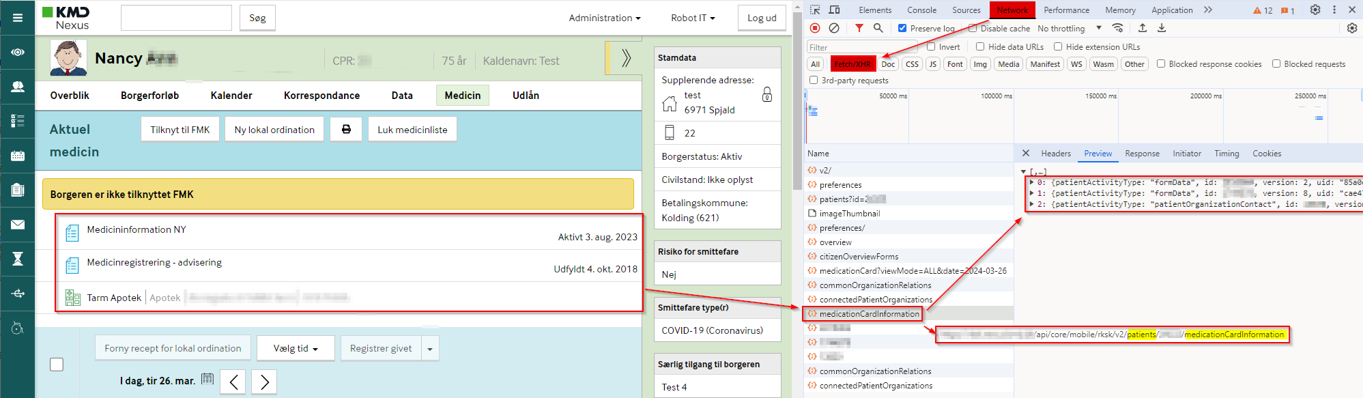The image size is (1363, 398).
Task: Open the DevTools settings gear in the top bar
Action: tap(1315, 10)
